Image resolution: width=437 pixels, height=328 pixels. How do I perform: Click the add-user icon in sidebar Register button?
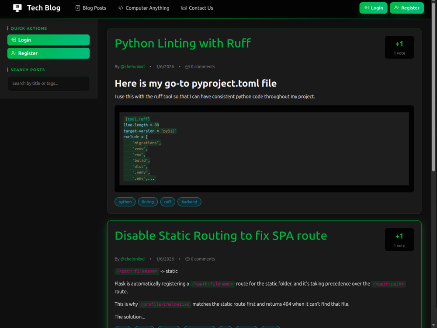pyautogui.click(x=14, y=53)
